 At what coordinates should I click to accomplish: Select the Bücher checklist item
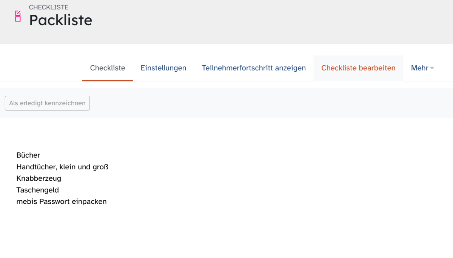28,155
